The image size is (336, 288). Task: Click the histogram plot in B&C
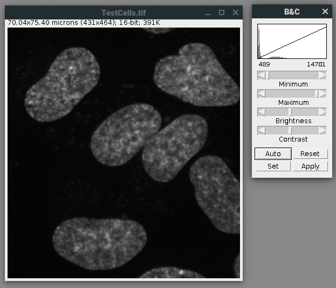coord(292,41)
